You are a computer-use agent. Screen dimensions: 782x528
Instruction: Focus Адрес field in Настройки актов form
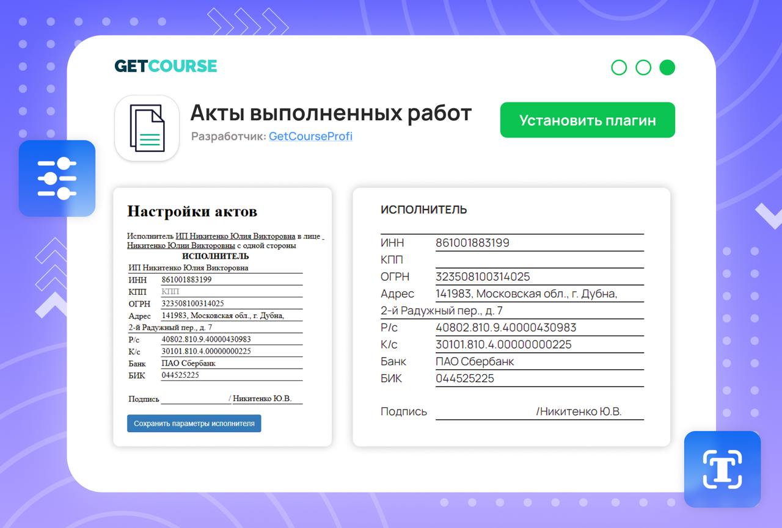pyautogui.click(x=232, y=316)
